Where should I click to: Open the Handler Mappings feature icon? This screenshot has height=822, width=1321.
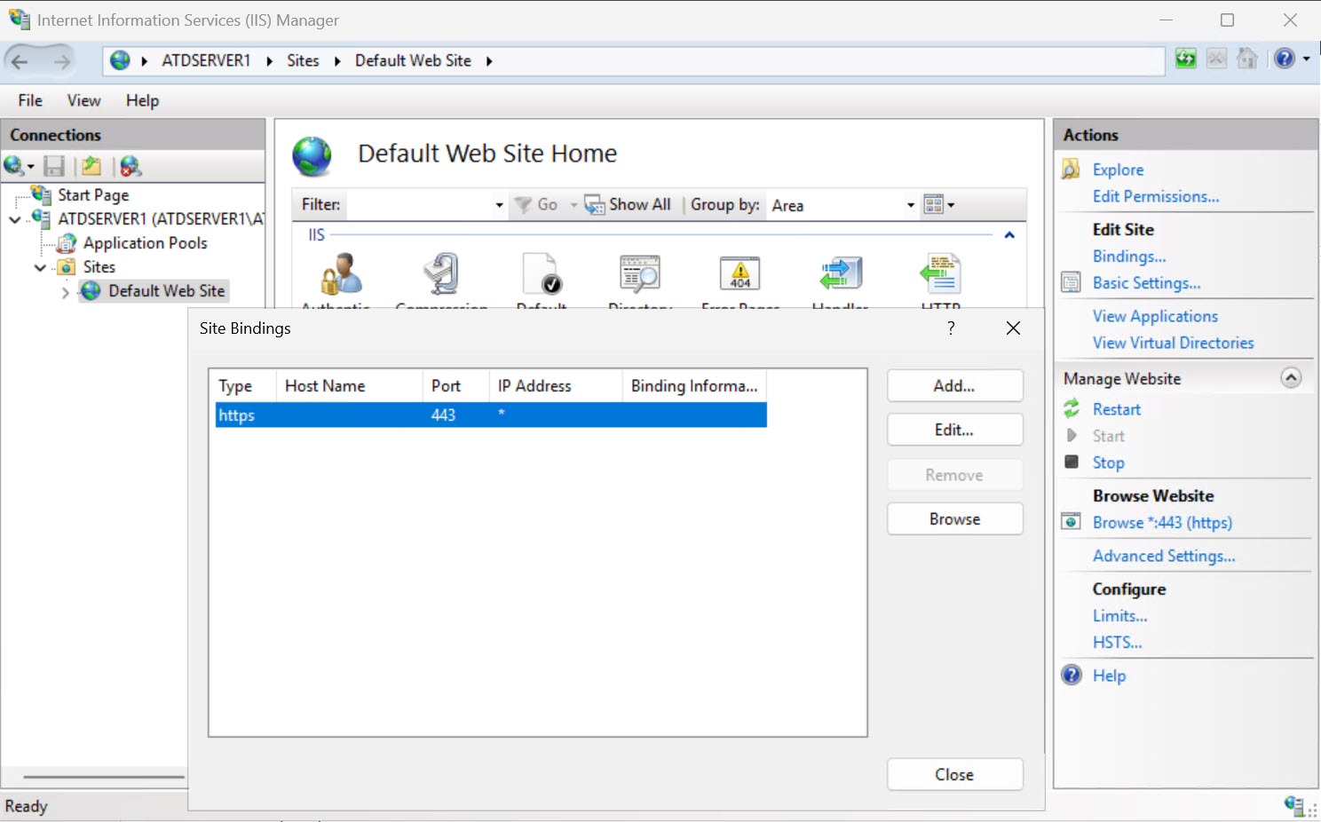(841, 273)
